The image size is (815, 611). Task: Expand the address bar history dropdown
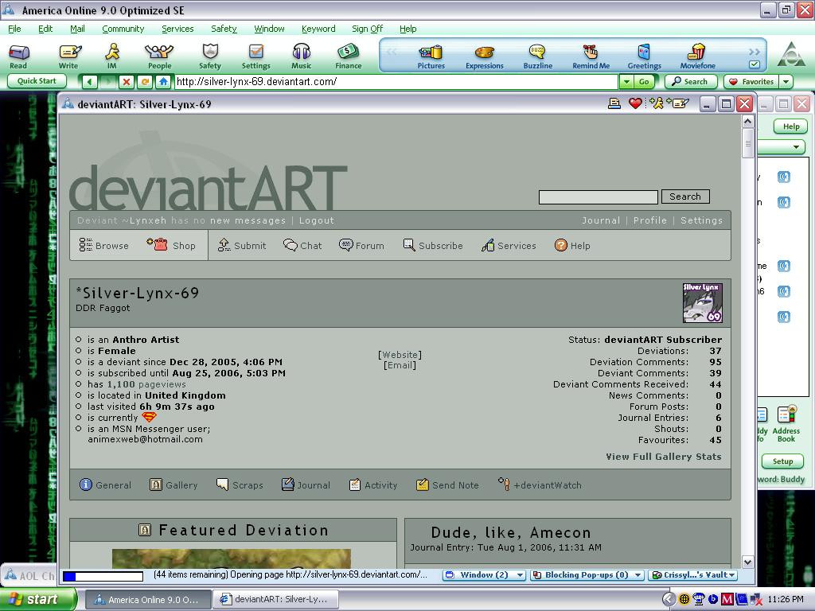click(626, 82)
